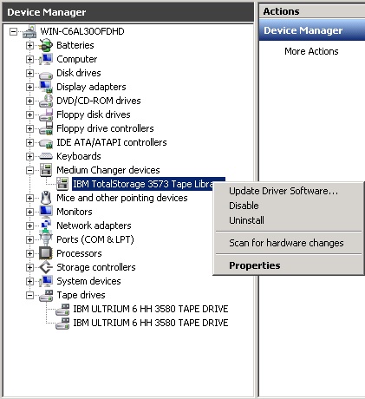Screen dimensions: 365x399
Task: Click the first IBM ULTRIUM tape drive icon
Action: 62,309
